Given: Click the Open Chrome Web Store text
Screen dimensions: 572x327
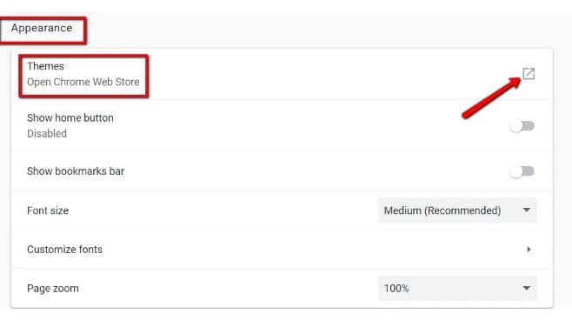Looking at the screenshot, I should [83, 82].
